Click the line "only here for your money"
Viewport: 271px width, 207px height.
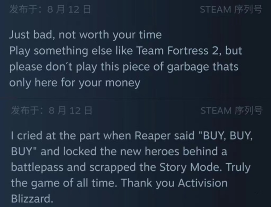coord(75,83)
